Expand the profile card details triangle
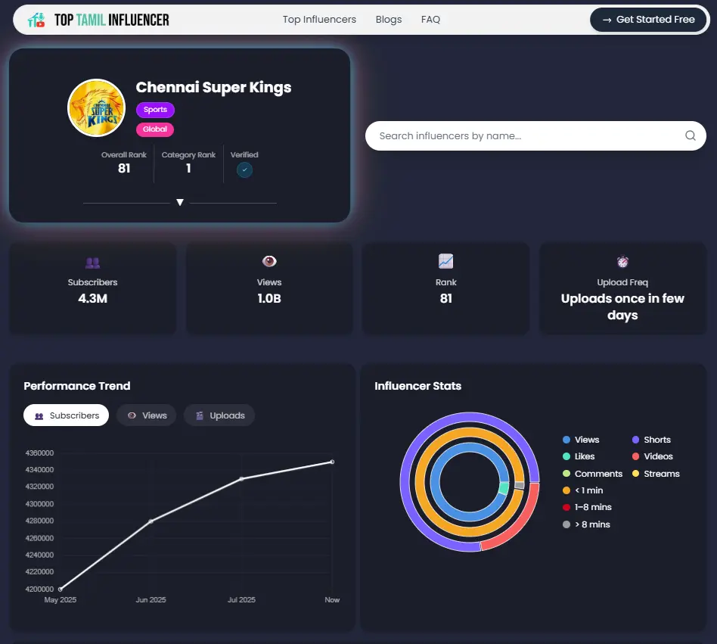The width and height of the screenshot is (717, 644). pos(179,202)
